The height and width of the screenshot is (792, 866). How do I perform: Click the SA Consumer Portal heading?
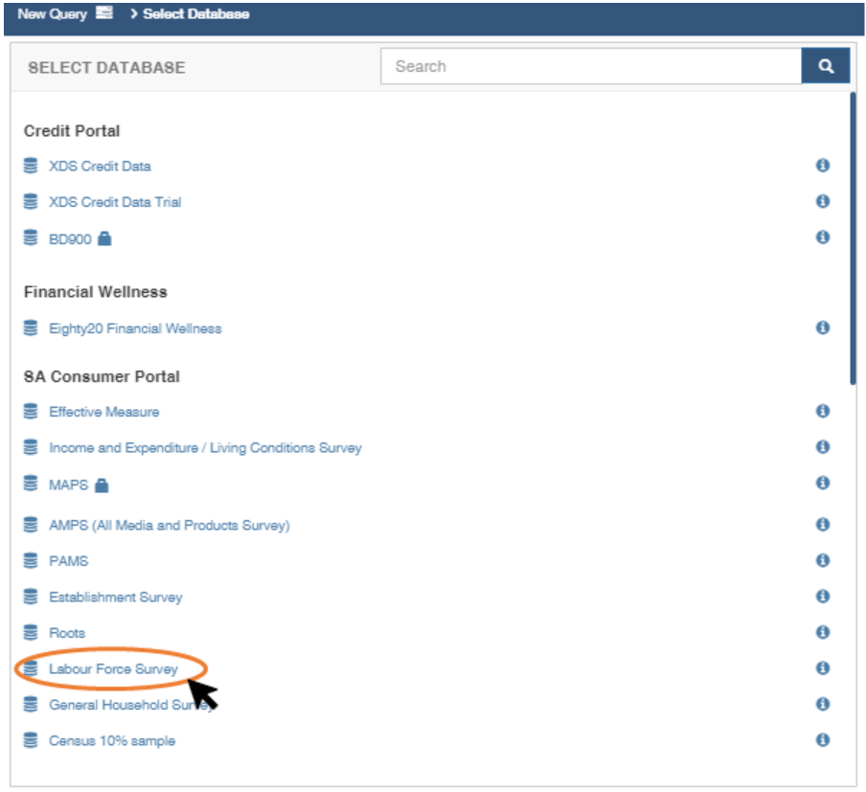click(103, 376)
